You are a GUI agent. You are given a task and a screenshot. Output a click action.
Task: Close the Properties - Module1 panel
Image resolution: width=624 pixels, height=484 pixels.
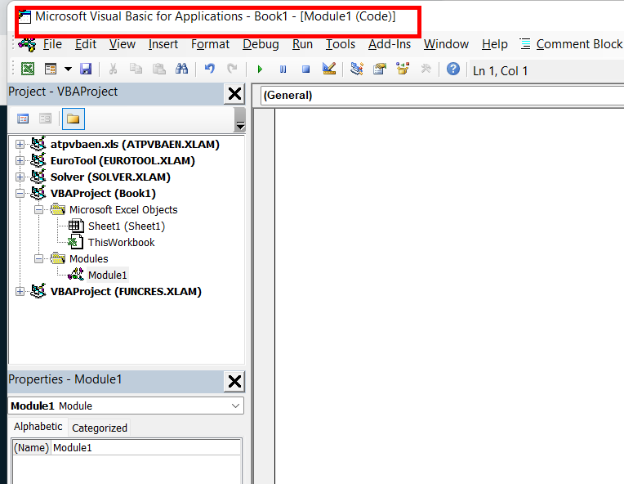234,382
